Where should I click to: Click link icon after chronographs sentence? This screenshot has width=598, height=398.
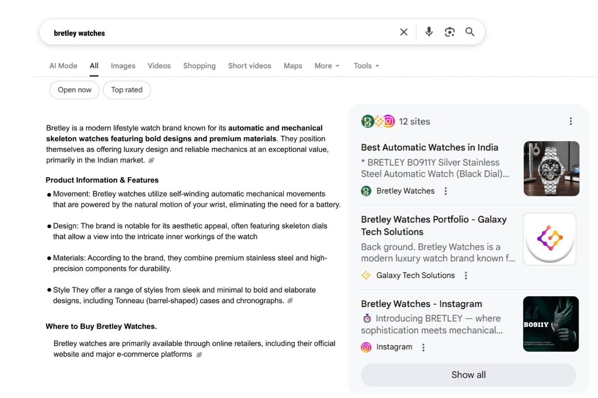tap(290, 301)
